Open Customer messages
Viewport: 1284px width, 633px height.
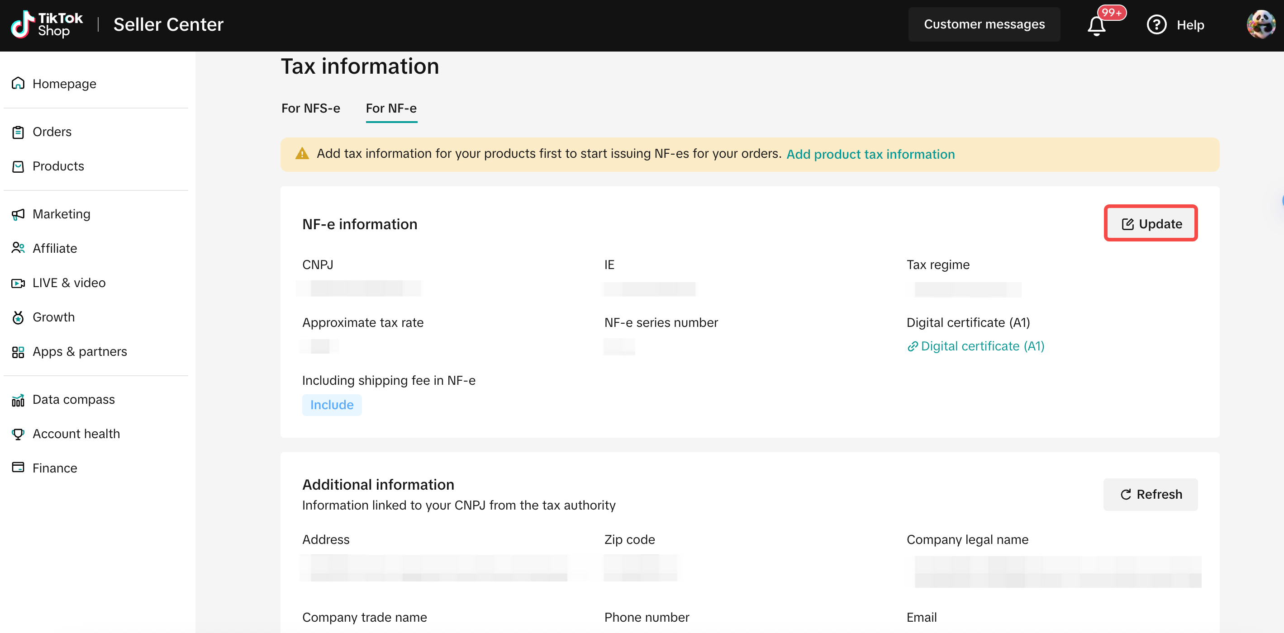(x=984, y=24)
